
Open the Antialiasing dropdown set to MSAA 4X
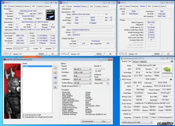82,79
